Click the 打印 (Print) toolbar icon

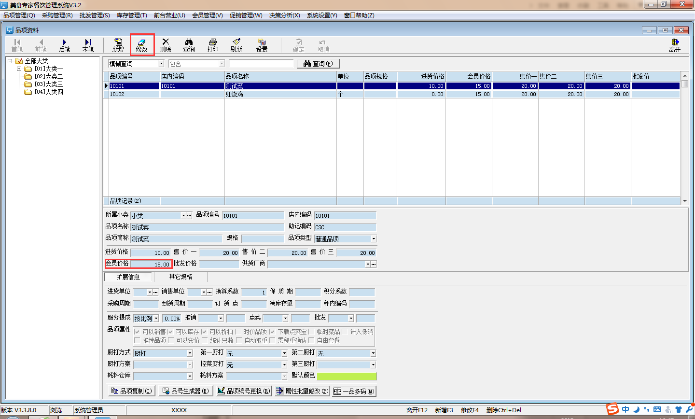212,45
